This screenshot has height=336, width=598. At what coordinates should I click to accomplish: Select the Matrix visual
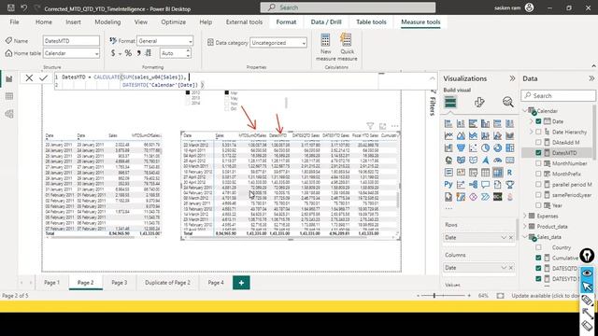[497, 172]
